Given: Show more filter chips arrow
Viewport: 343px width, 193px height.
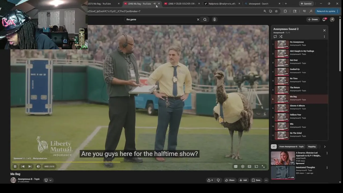Looking at the screenshot, I should click(x=325, y=147).
